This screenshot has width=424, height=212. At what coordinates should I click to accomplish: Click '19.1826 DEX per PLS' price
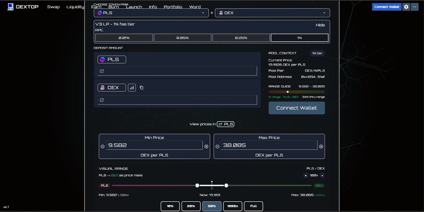point(287,65)
